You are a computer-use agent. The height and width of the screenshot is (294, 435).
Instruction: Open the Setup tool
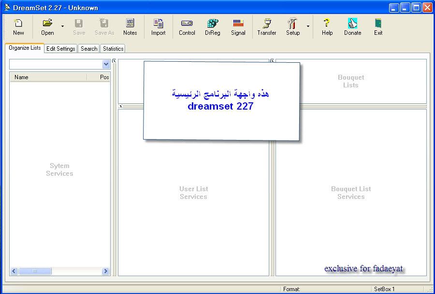tap(293, 27)
